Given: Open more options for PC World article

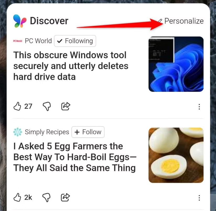Looking at the screenshot, I should point(199,107).
